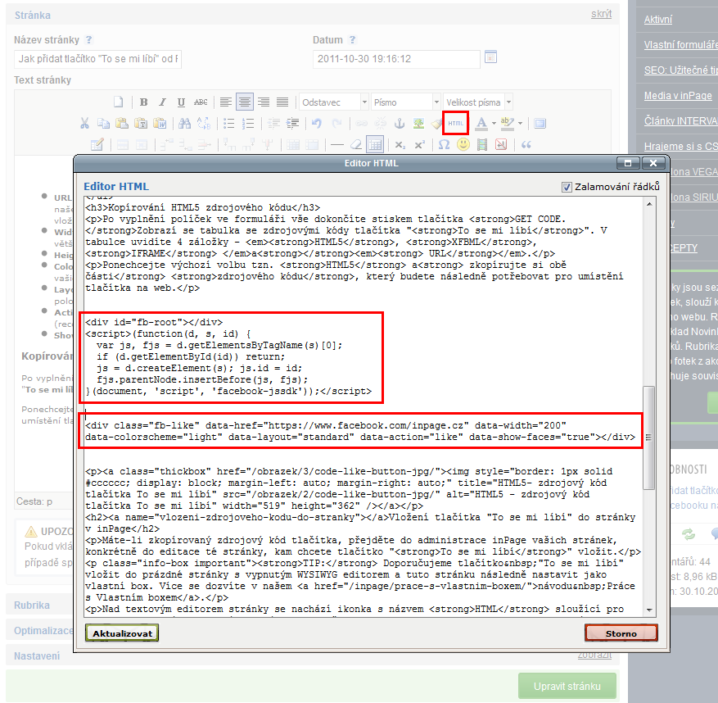Toggle bold formatting in the toolbar
The image size is (718, 703).
(x=143, y=102)
